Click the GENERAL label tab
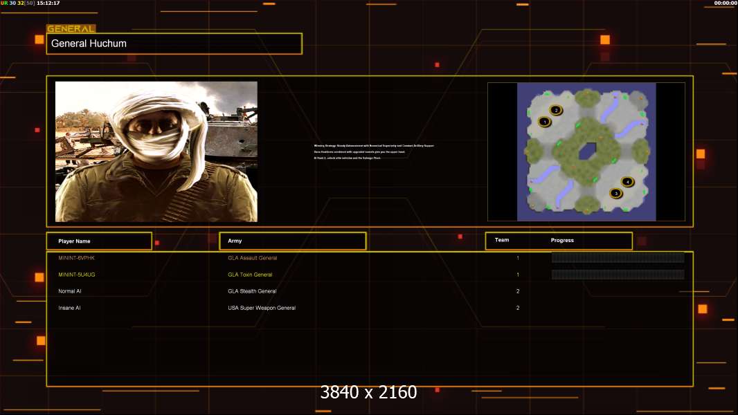738x415 pixels. [71, 28]
